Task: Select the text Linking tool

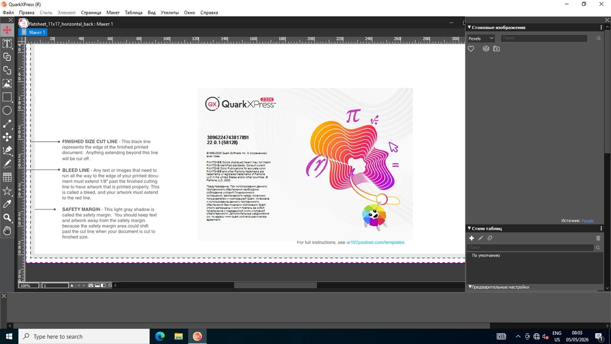Action: click(x=7, y=57)
